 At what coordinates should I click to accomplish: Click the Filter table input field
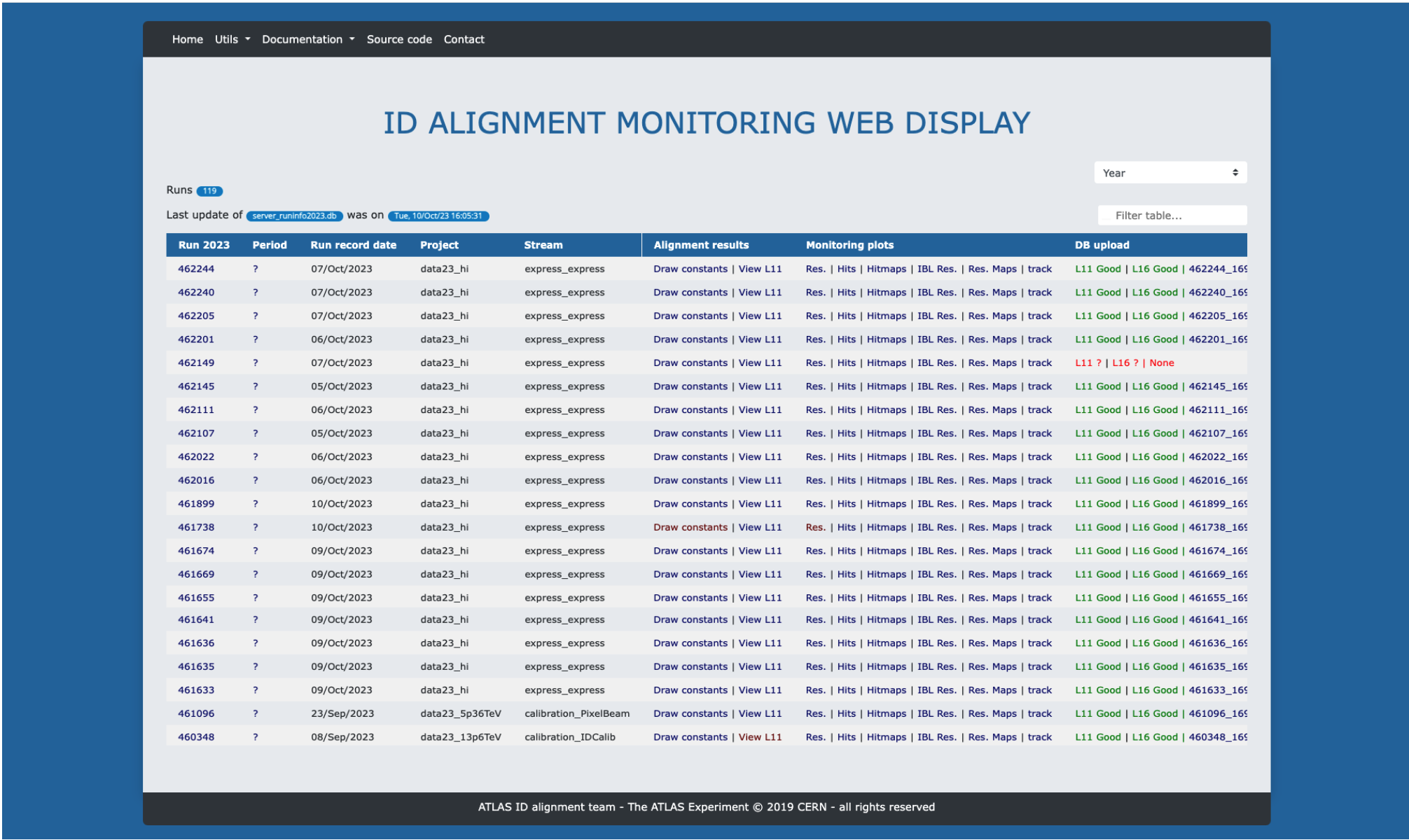pos(1172,216)
